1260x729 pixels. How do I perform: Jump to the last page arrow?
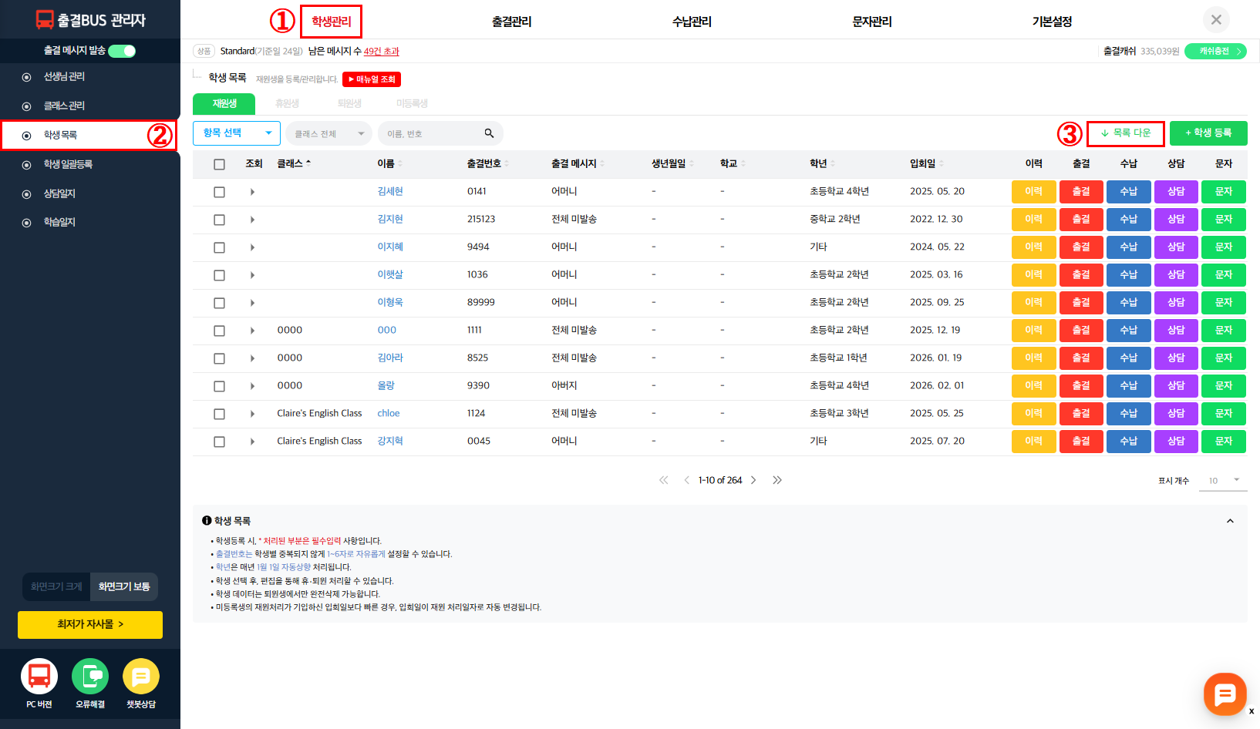pos(777,480)
